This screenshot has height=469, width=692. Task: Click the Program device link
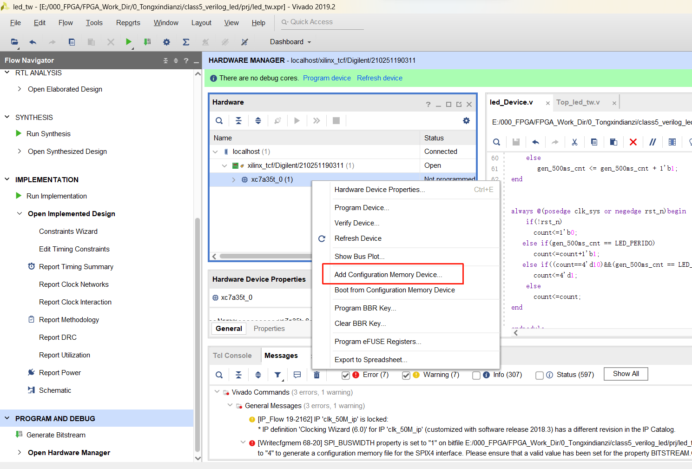coord(327,78)
